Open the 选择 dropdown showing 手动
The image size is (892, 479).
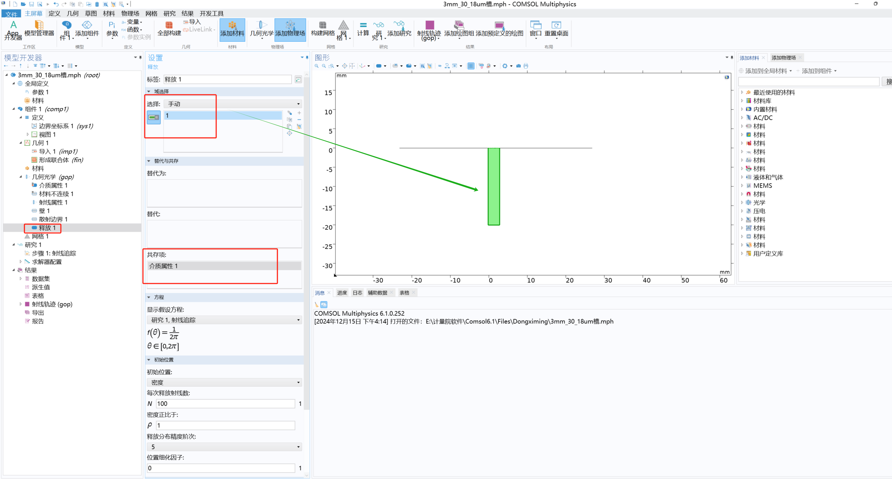click(x=233, y=104)
